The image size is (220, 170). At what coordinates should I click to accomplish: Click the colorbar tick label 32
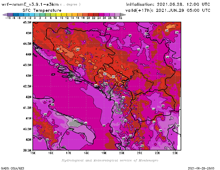120,18
